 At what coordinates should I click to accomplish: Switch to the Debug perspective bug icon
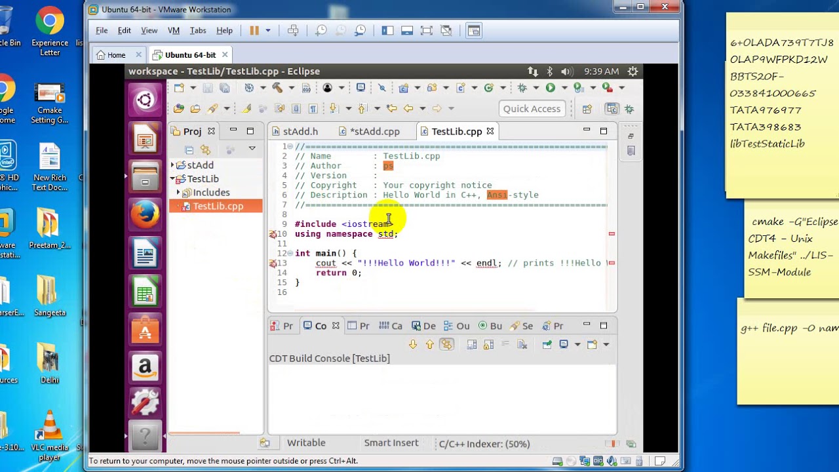pyautogui.click(x=629, y=109)
